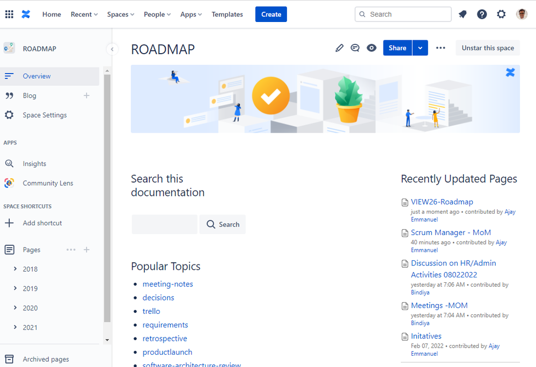
Task: Open trello topic link
Action: point(151,311)
